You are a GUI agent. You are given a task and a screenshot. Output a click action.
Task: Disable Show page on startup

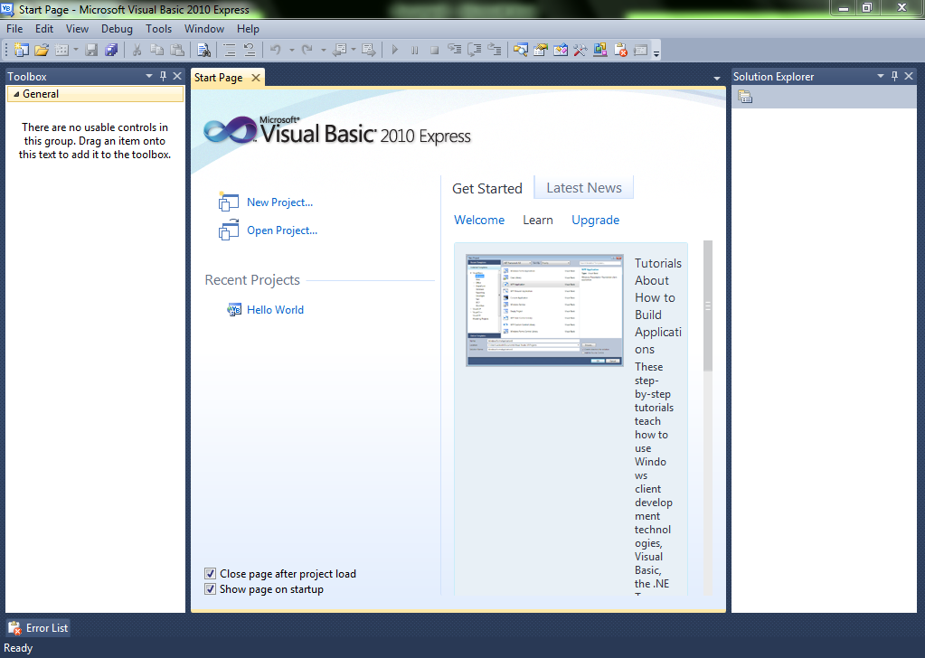[210, 588]
